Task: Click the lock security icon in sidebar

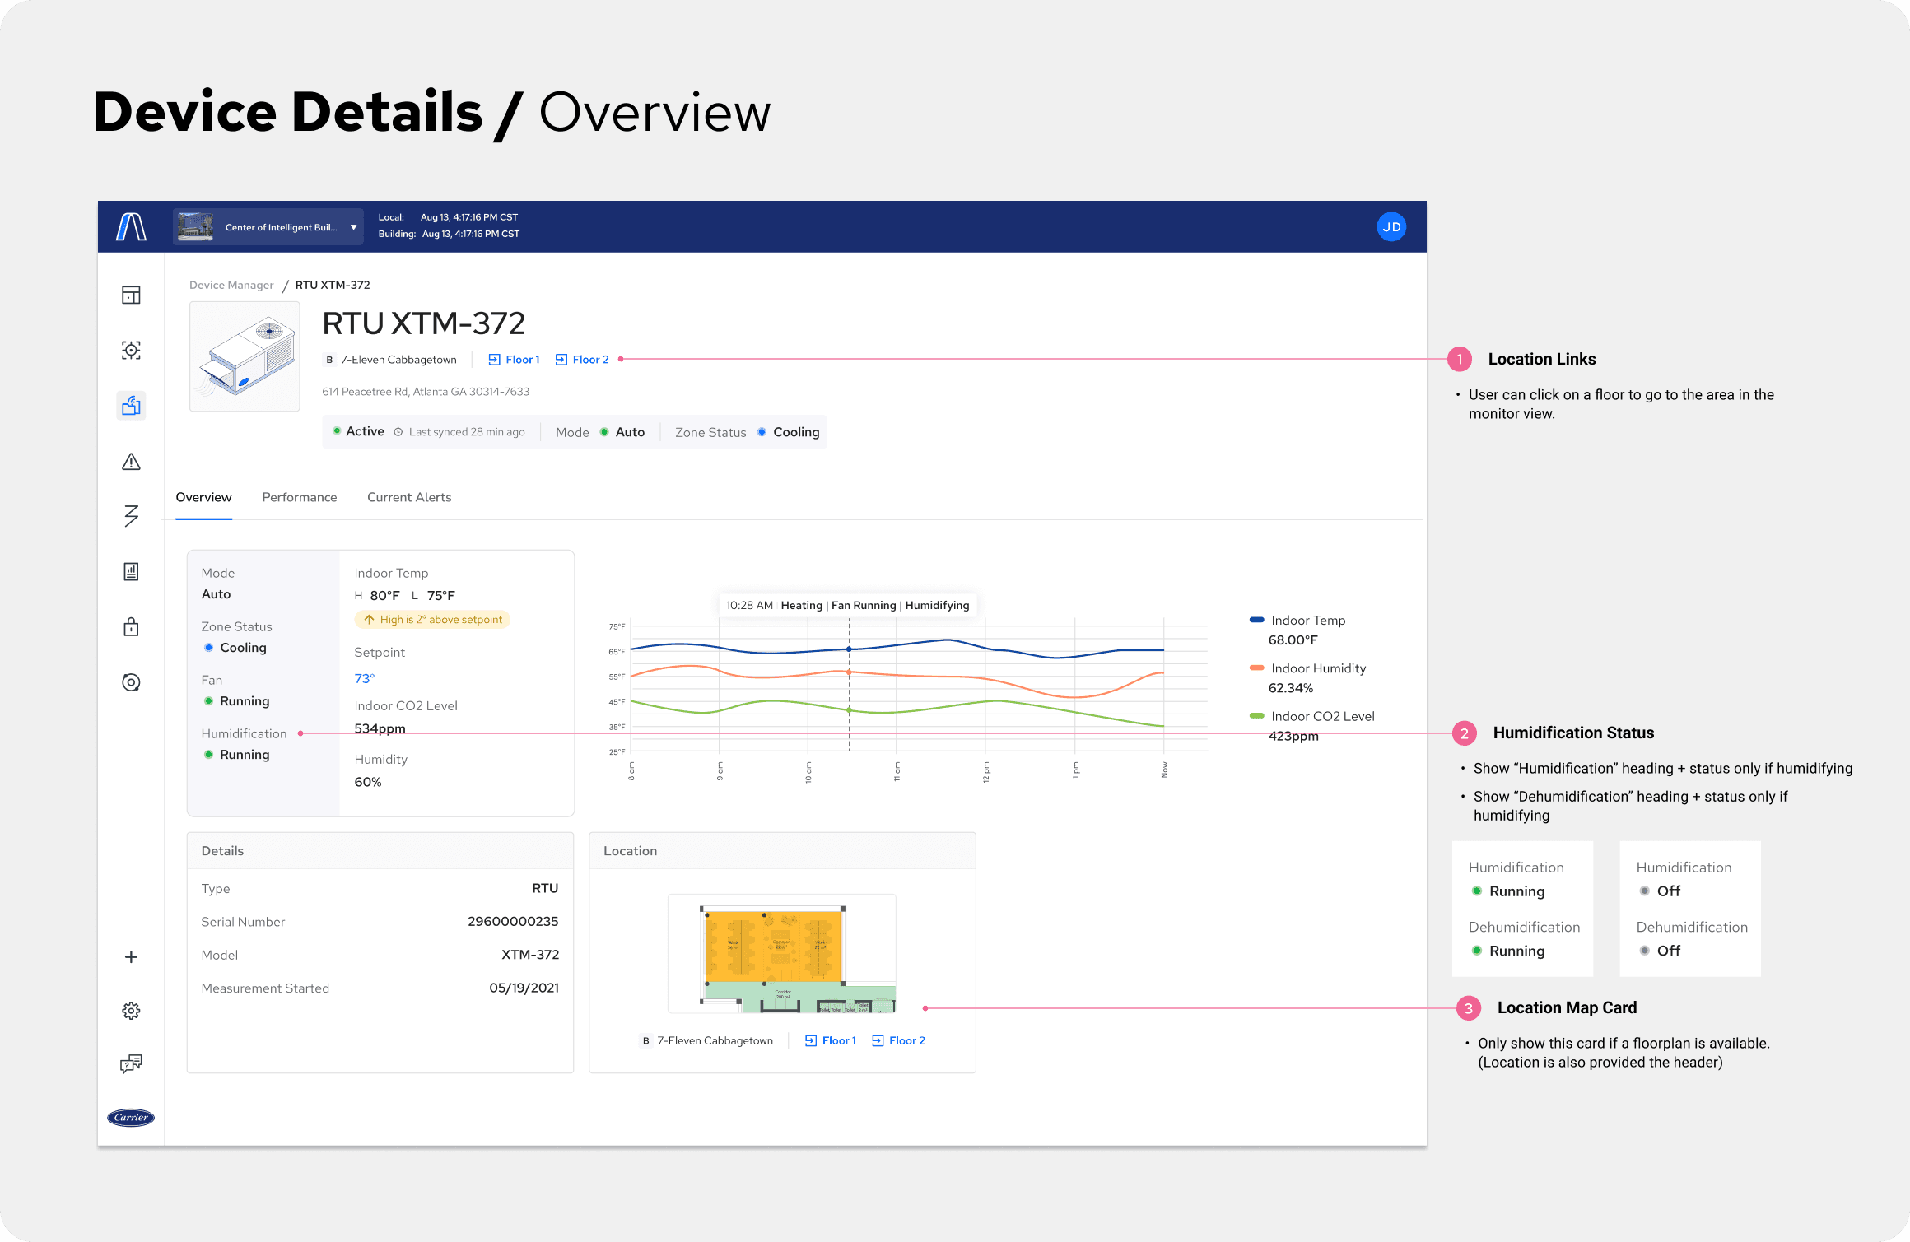Action: coord(131,626)
